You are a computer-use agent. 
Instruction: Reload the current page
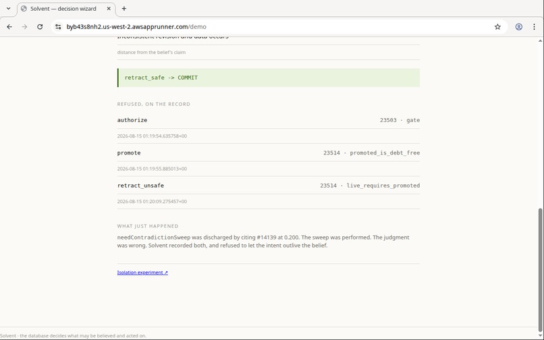pos(40,27)
